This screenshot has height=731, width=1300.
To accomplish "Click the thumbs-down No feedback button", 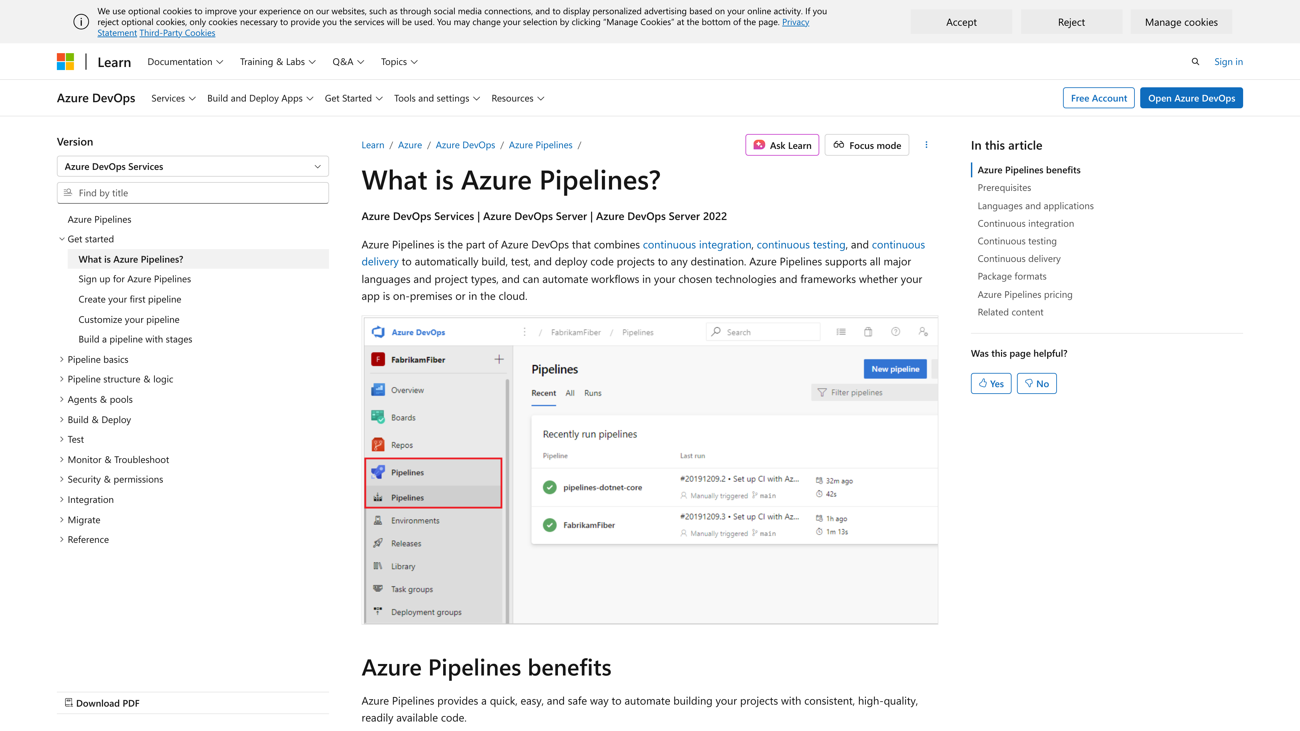I will [x=1037, y=383].
